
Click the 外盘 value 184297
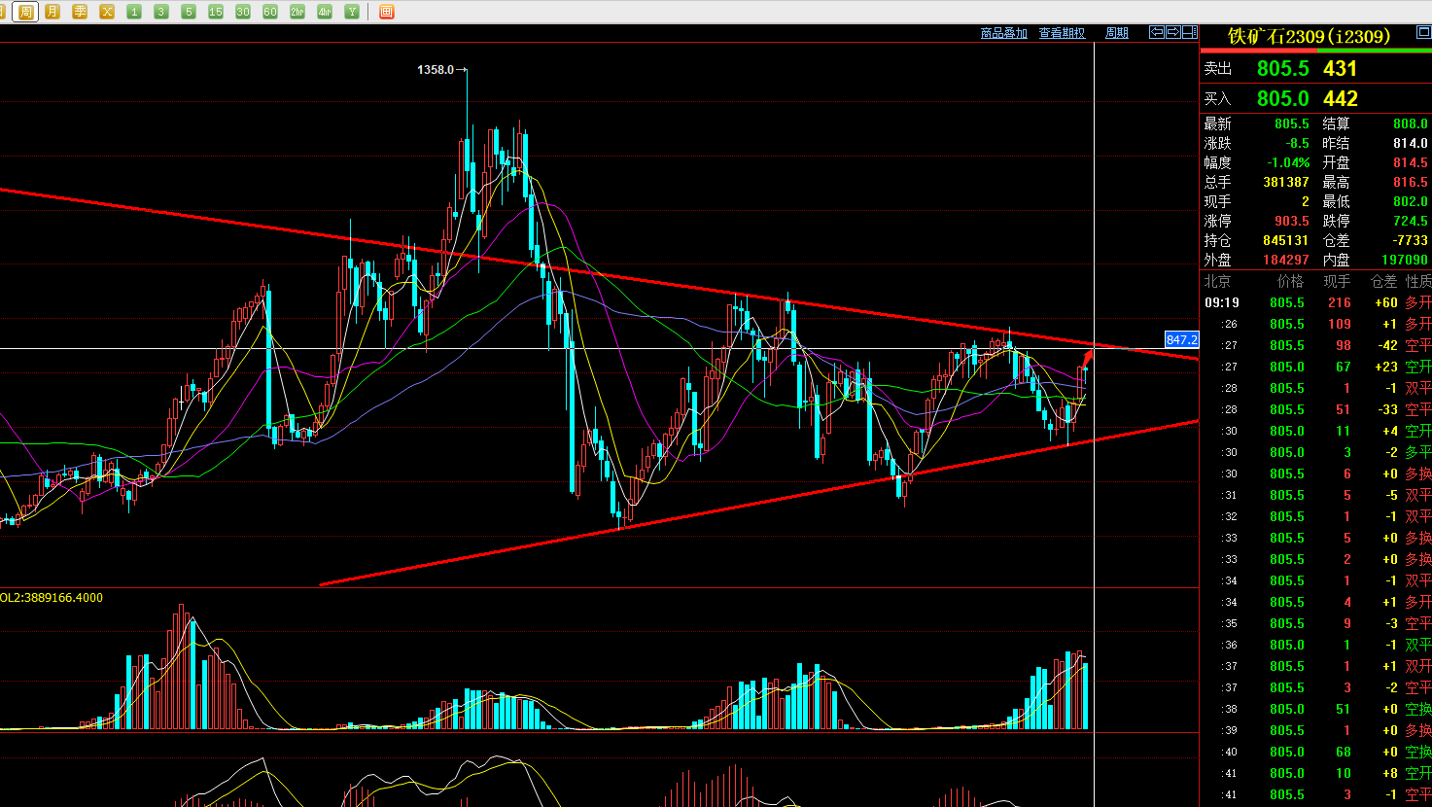[x=1285, y=260]
